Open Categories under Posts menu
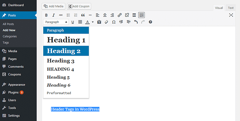The image size is (240, 121). pos(10,37)
